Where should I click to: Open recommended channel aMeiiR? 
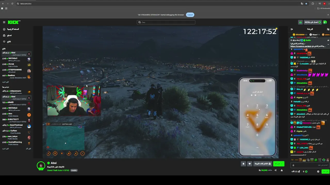(16, 103)
